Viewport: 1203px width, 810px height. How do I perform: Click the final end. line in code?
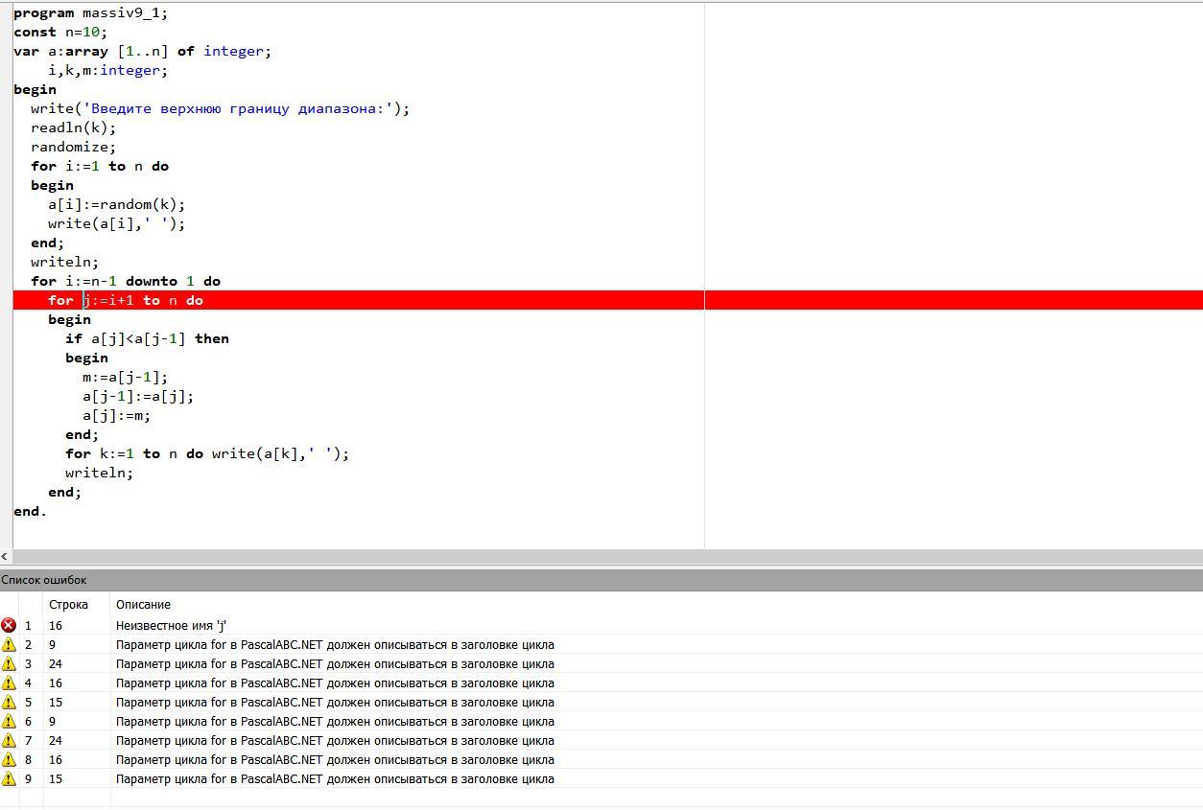click(x=30, y=511)
